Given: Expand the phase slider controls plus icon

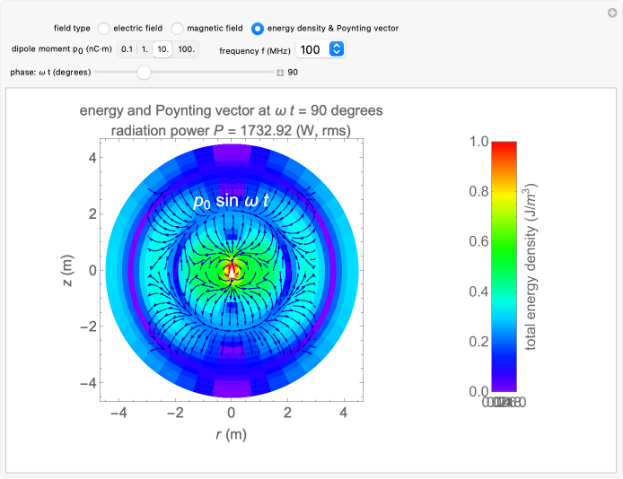Looking at the screenshot, I should click(280, 73).
